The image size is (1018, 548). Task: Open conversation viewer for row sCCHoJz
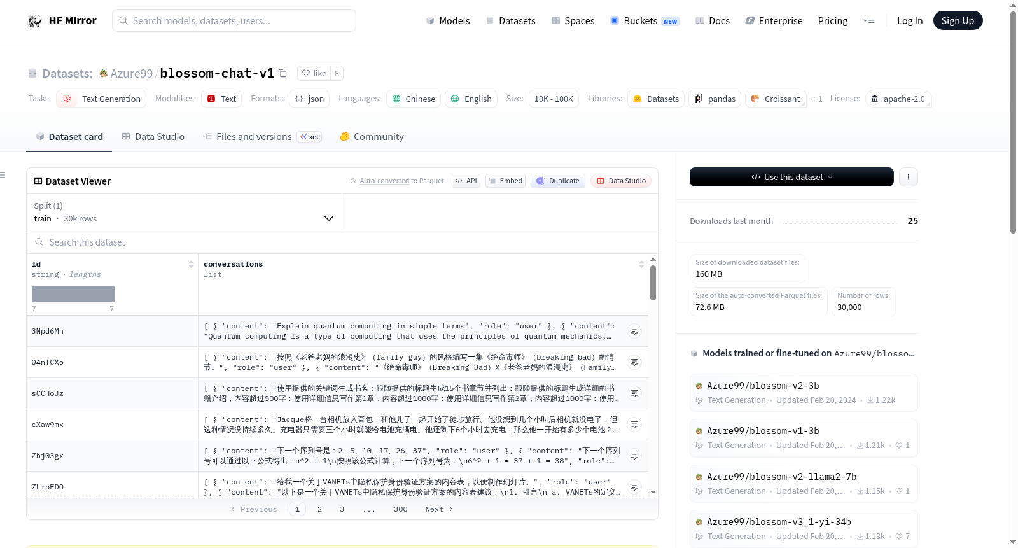point(634,393)
